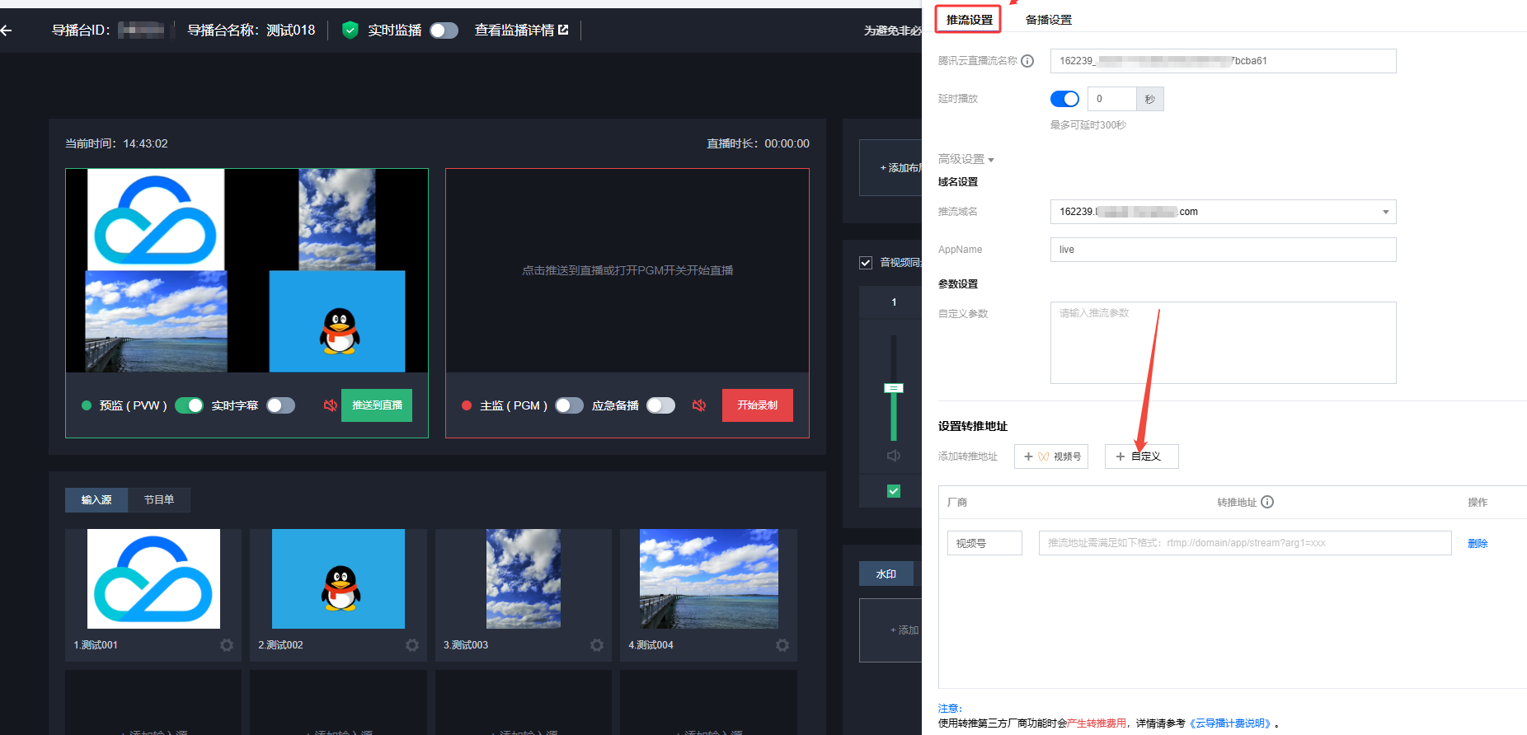The width and height of the screenshot is (1527, 735).
Task: Click the 自定义参数 text area
Action: pos(1223,343)
